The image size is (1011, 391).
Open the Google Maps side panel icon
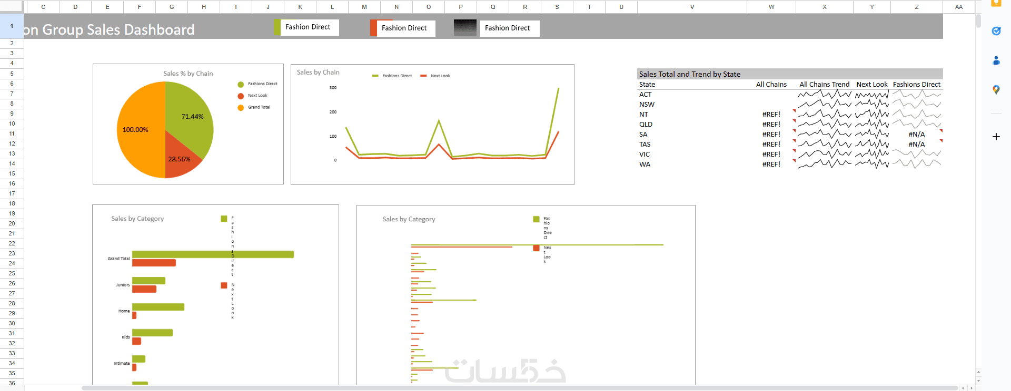(996, 90)
